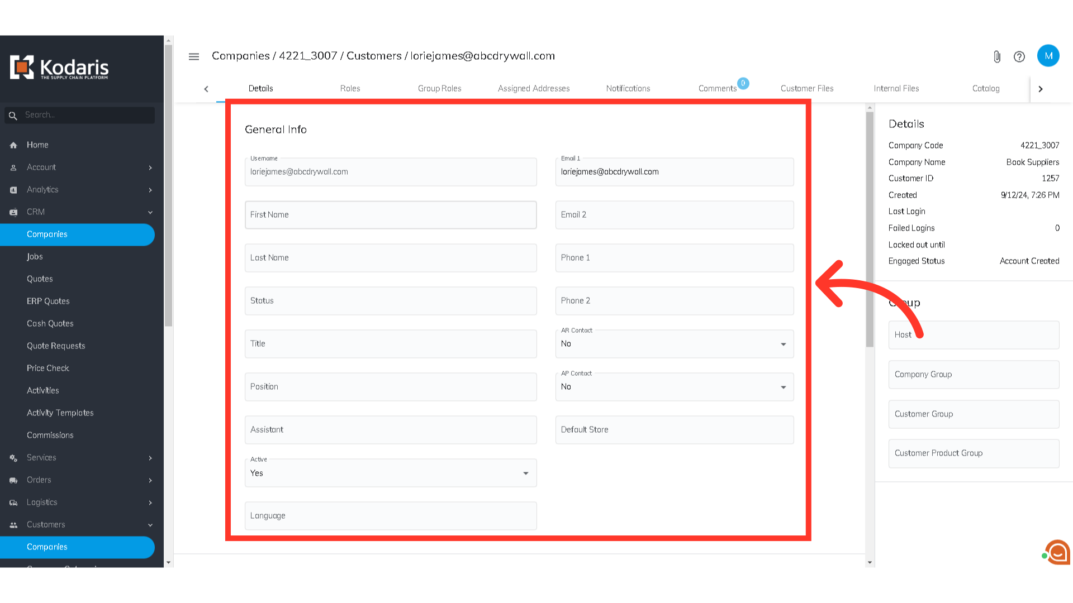The height and width of the screenshot is (603, 1073).
Task: Click Customers in the breadcrumb
Action: 373,56
